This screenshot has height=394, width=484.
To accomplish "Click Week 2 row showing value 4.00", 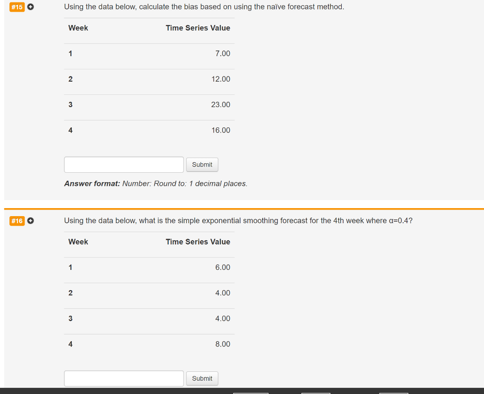I will pos(149,293).
